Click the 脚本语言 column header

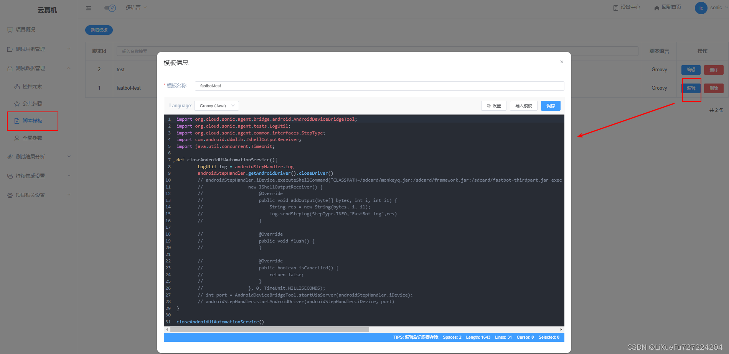coord(659,51)
